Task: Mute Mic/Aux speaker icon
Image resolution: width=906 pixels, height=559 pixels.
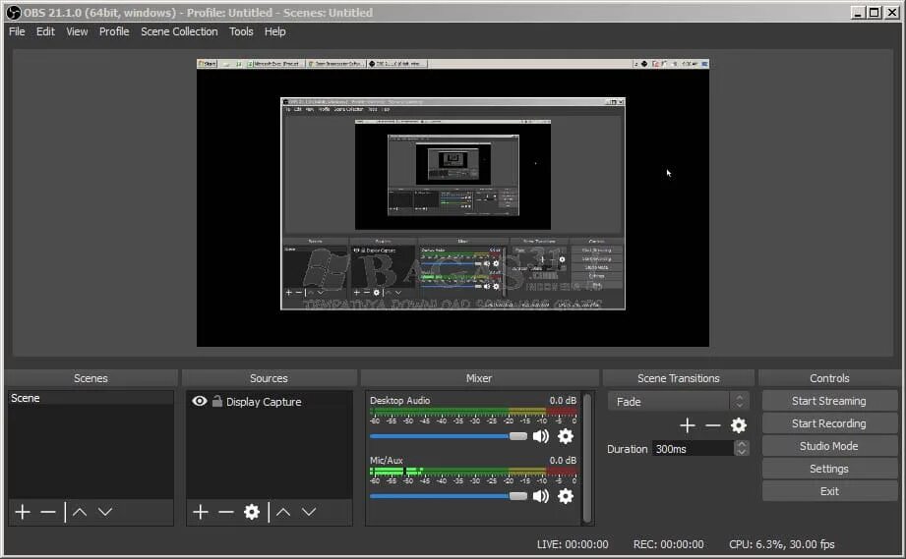Action: click(541, 496)
